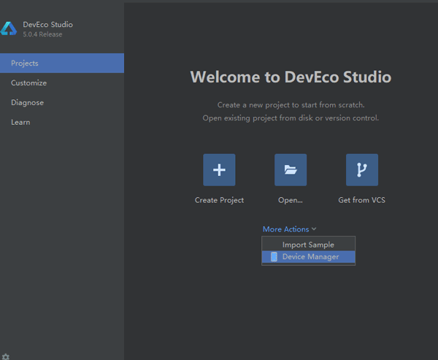Select Import Sample from the menu
The height and width of the screenshot is (360, 438).
point(308,245)
